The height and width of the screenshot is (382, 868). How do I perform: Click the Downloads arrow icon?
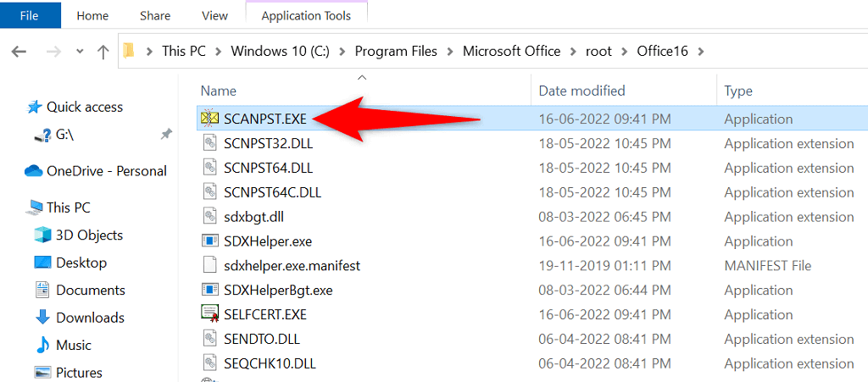point(42,318)
